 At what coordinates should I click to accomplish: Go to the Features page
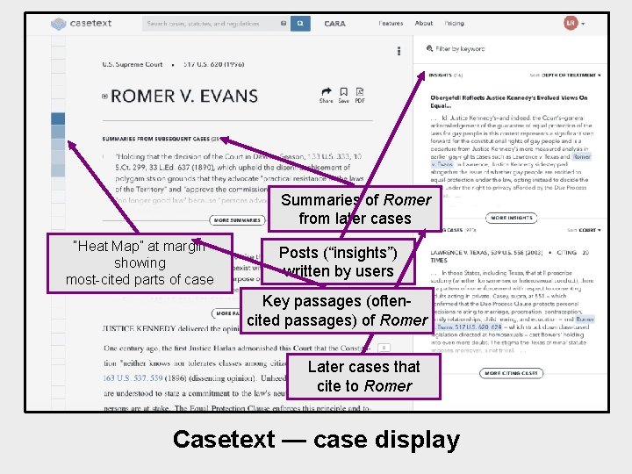pyautogui.click(x=391, y=24)
